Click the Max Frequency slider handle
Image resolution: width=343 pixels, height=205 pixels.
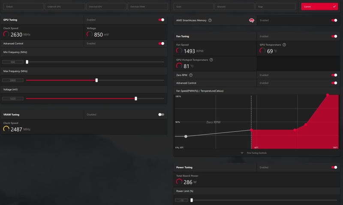click(x=96, y=80)
